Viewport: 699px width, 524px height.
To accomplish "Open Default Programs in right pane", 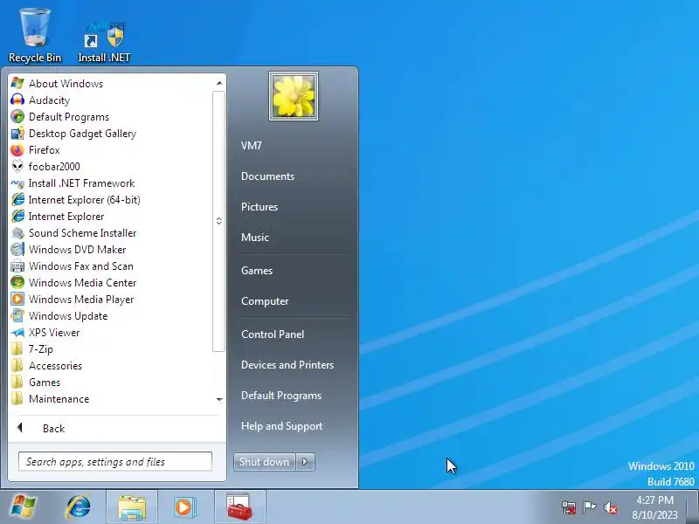I will click(281, 396).
